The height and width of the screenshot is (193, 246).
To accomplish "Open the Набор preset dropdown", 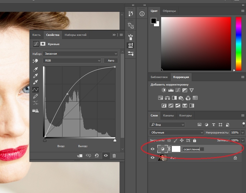I will [80, 54].
